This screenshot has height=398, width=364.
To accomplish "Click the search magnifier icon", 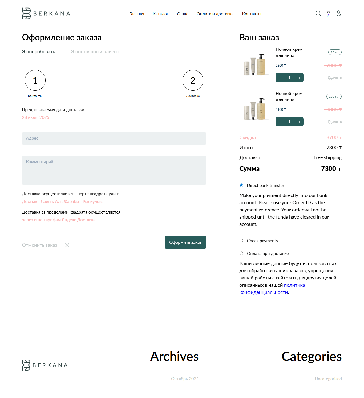I will 318,13.
